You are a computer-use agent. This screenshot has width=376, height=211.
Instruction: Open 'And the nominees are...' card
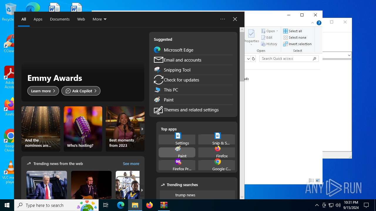[x=41, y=129]
